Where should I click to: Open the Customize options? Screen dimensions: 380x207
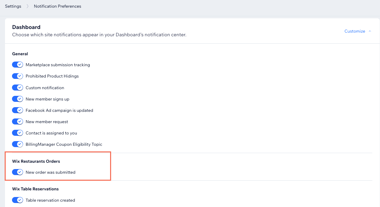pyautogui.click(x=355, y=31)
